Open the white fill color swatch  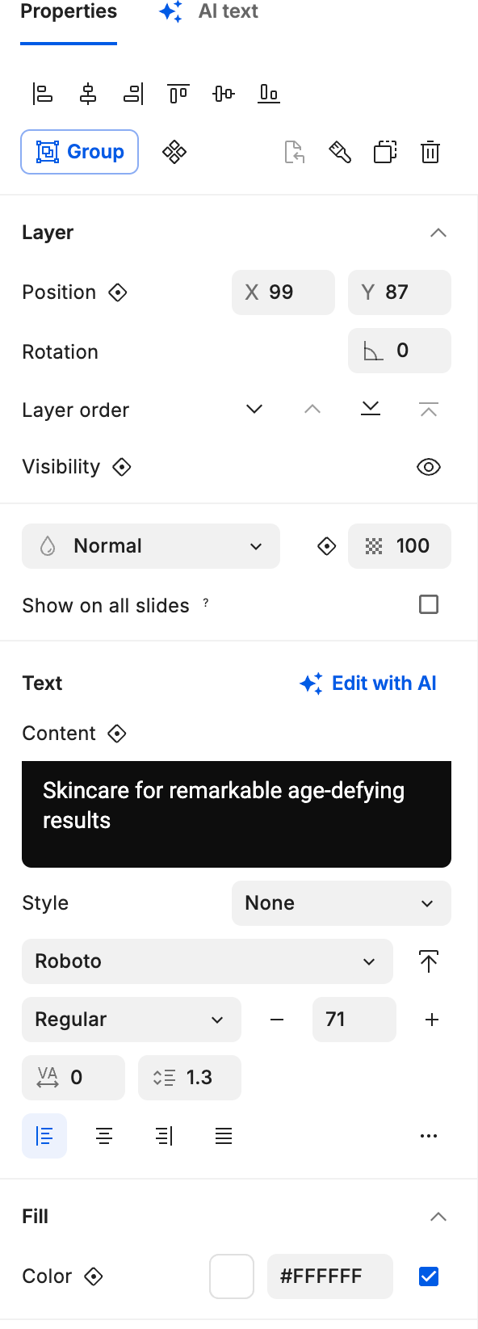point(232,1276)
